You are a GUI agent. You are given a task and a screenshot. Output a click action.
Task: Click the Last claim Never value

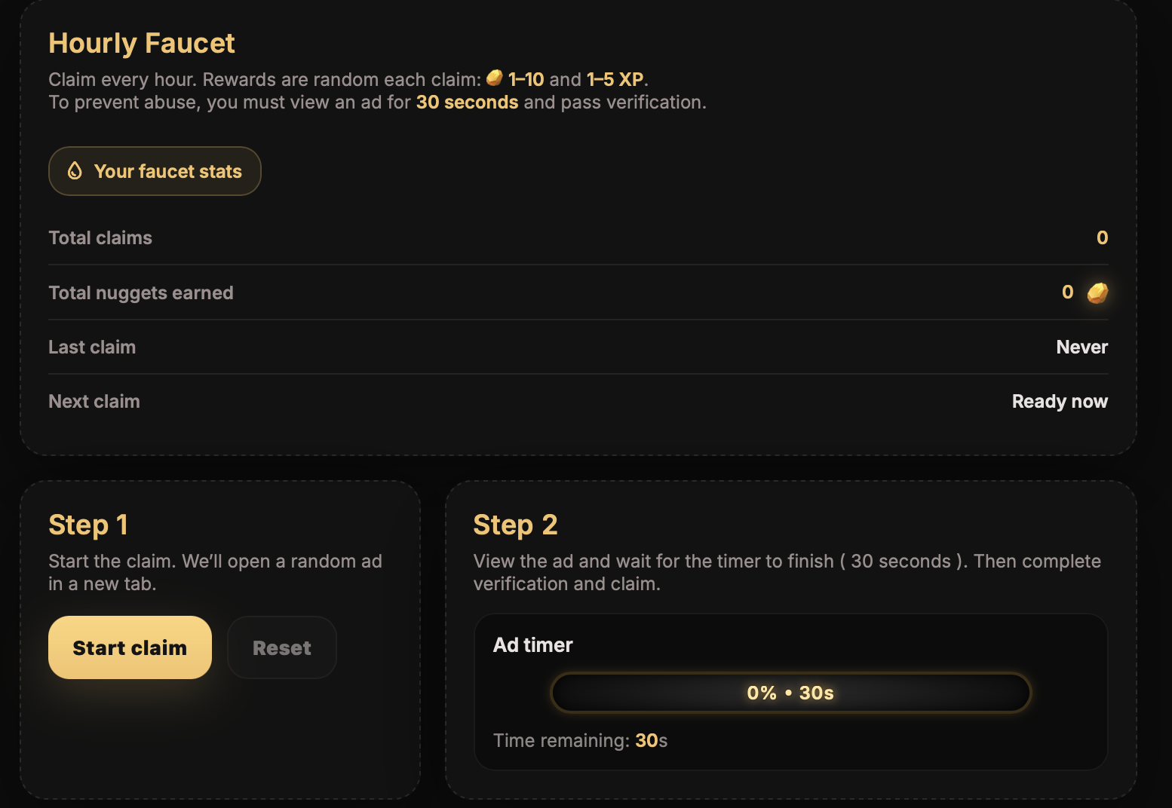[1081, 347]
